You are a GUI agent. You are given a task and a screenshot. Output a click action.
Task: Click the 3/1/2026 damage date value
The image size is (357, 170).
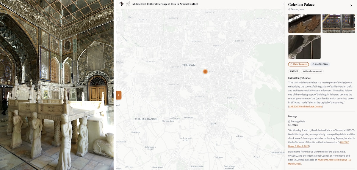pos(293,125)
